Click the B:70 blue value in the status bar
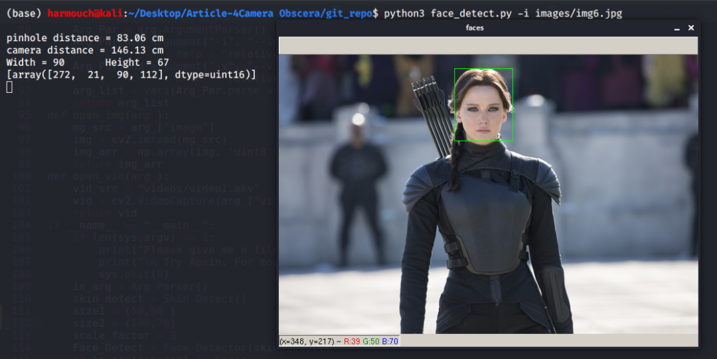Viewport: 717px width, 359px height. tap(390, 341)
